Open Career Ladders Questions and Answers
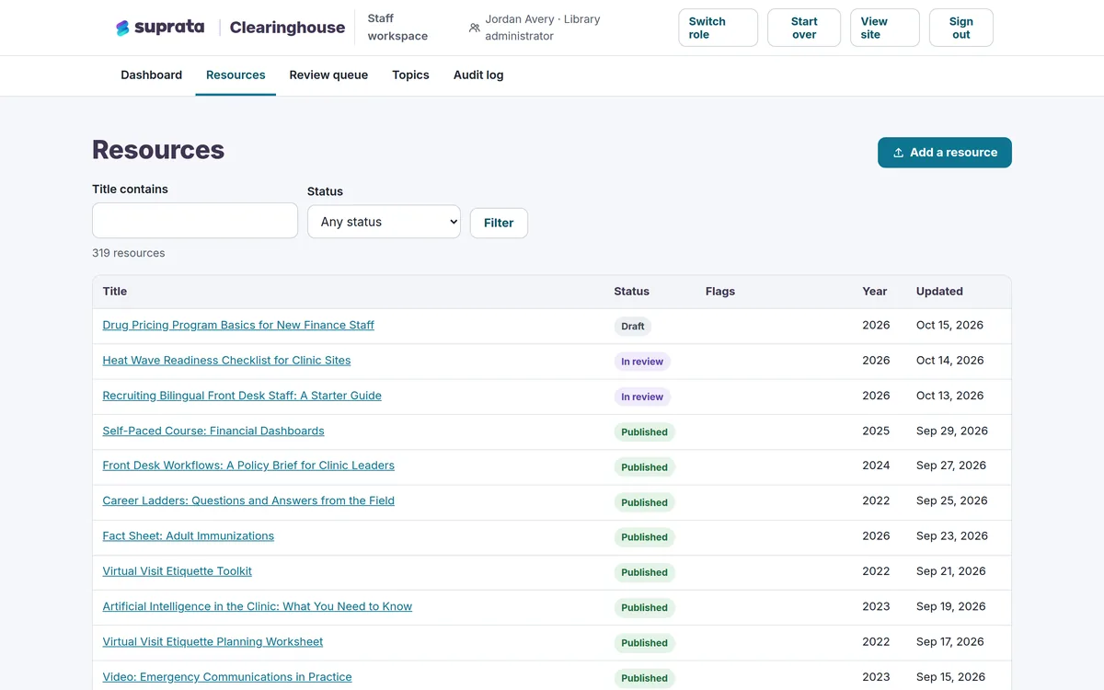 click(248, 500)
